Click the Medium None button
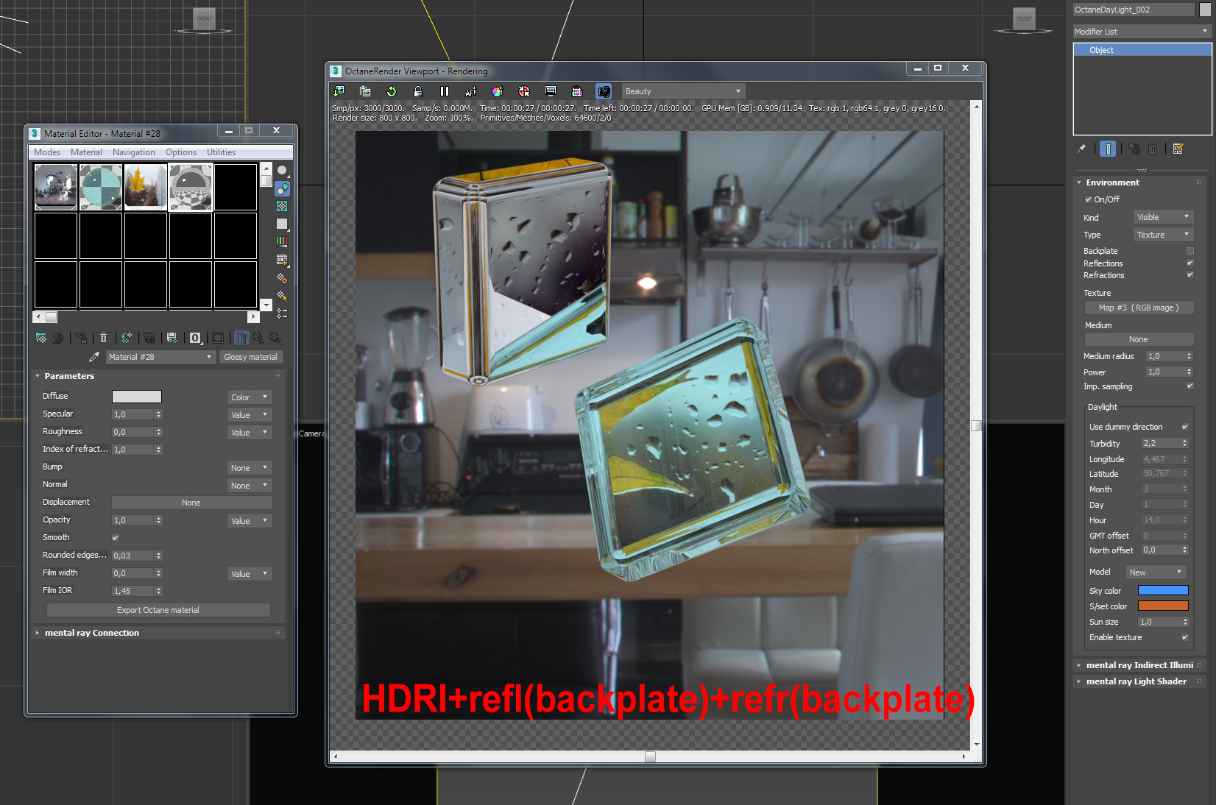 [1139, 339]
